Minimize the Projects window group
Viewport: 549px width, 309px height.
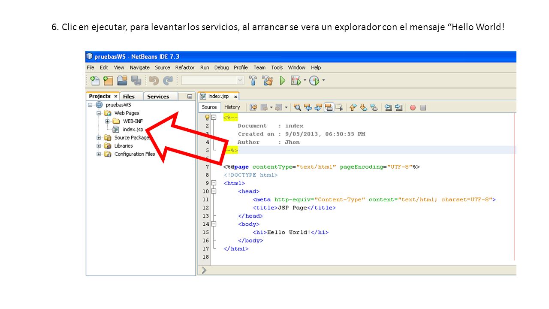[x=190, y=97]
